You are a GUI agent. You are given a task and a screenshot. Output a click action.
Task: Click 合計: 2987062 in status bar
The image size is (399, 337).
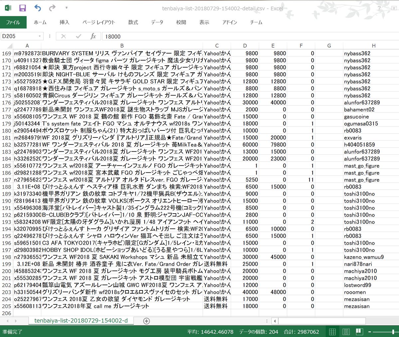pos(301,332)
